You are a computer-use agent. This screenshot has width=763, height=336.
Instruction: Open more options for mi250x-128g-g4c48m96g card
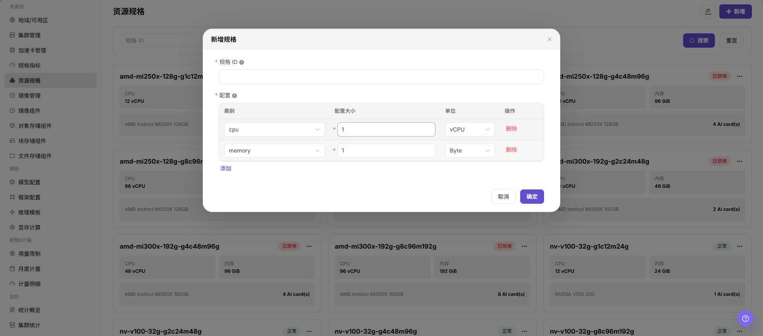tap(740, 76)
